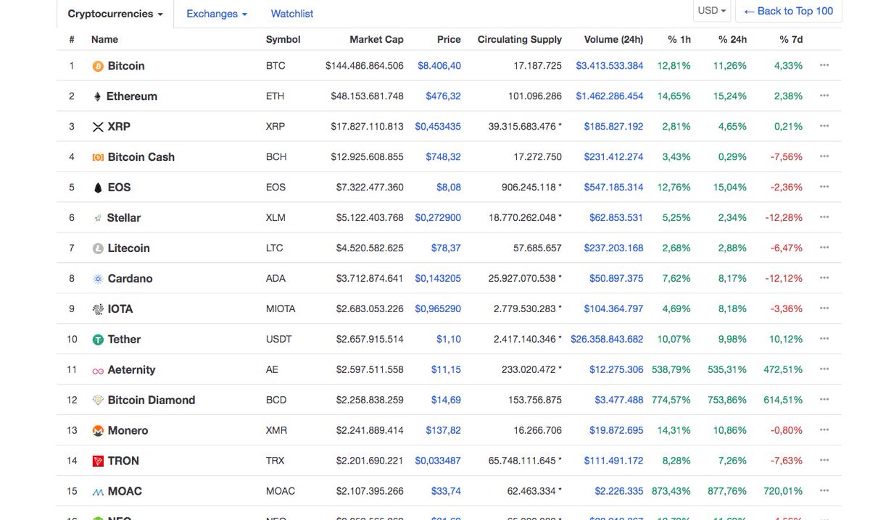Click the Litecoin logo icon
The width and height of the screenshot is (870, 520).
[98, 248]
